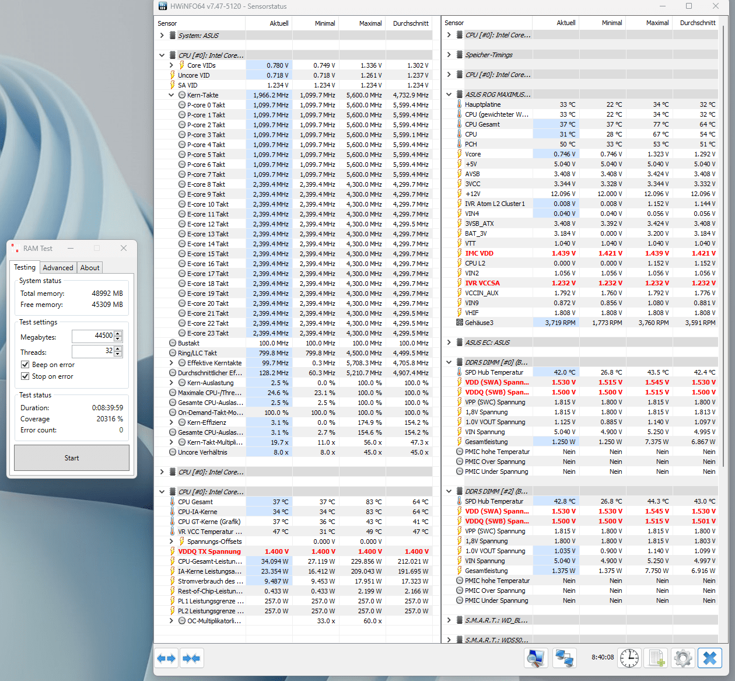The image size is (735, 681).
Task: Open the sensor summary monitor-magnifier icon
Action: (535, 658)
